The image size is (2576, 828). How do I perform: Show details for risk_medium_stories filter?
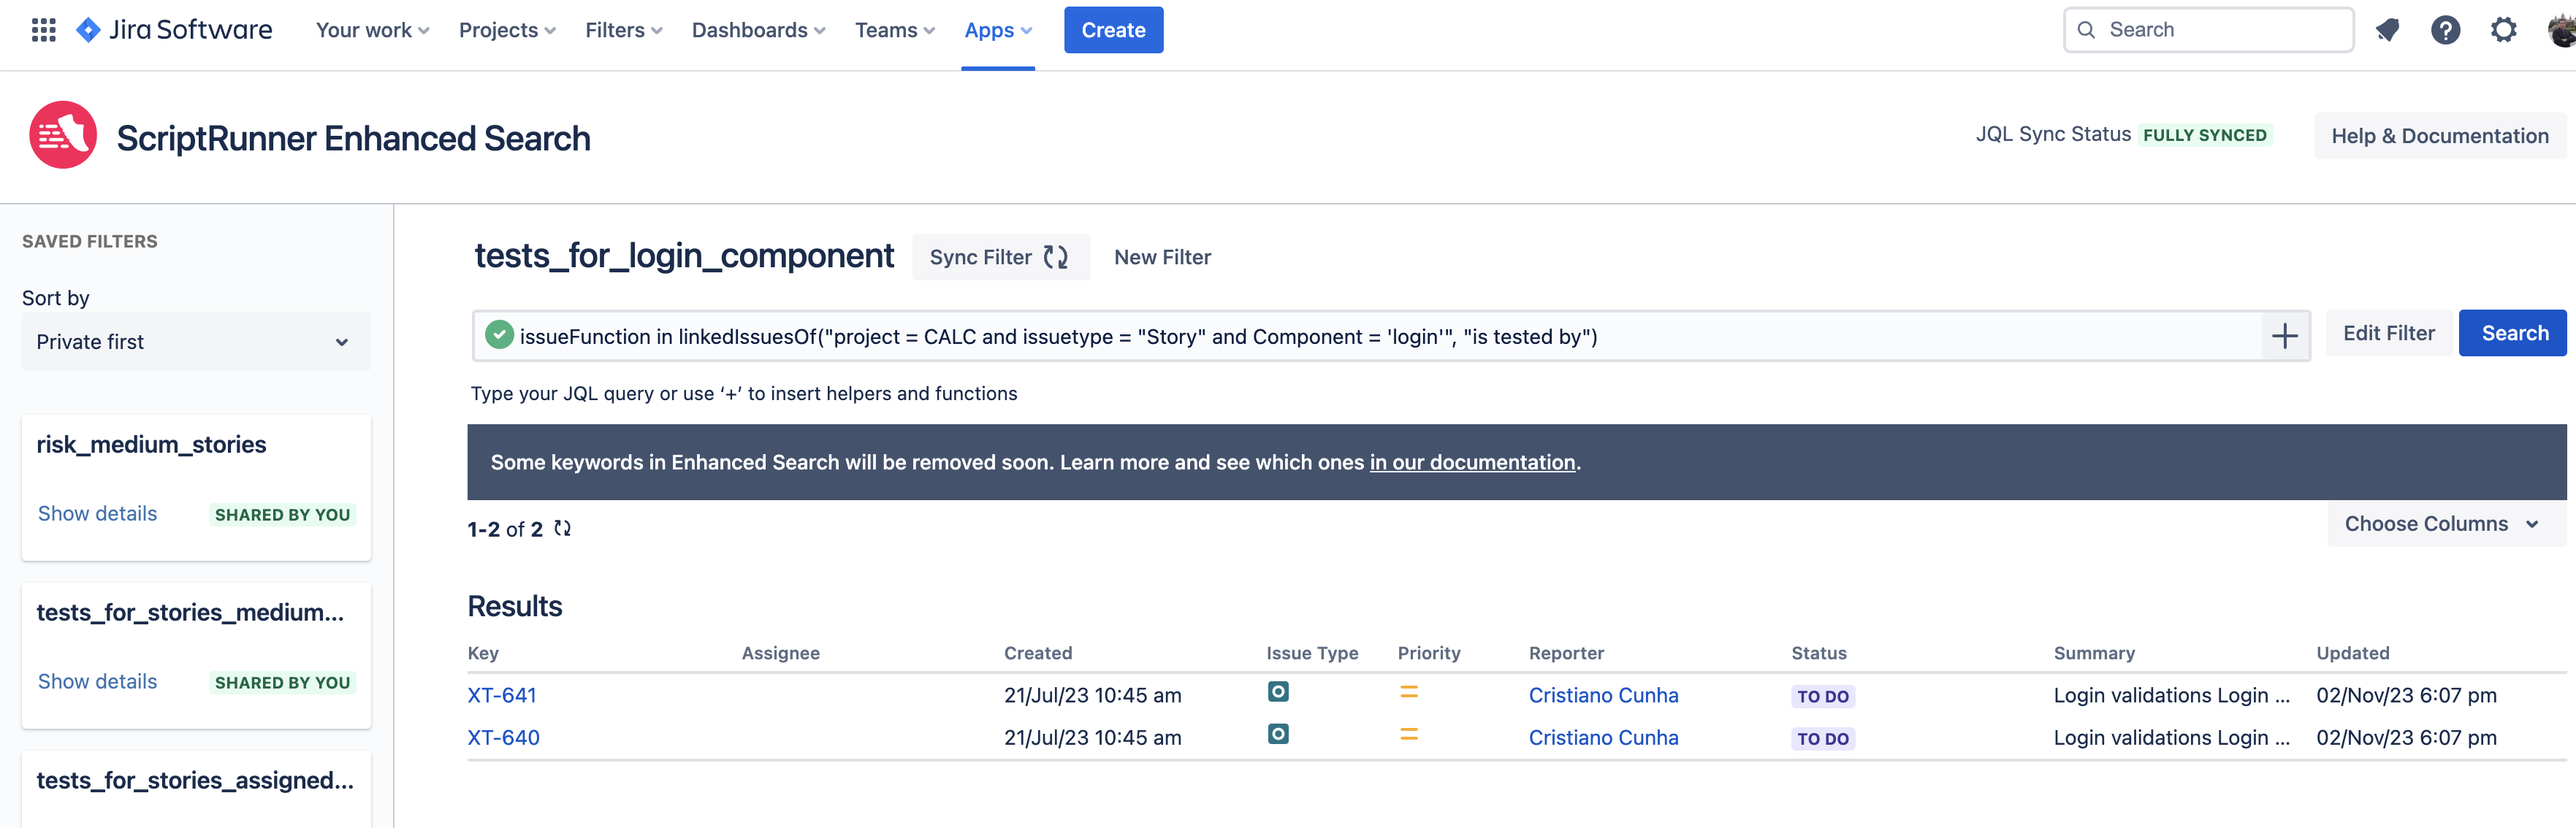[x=97, y=513]
